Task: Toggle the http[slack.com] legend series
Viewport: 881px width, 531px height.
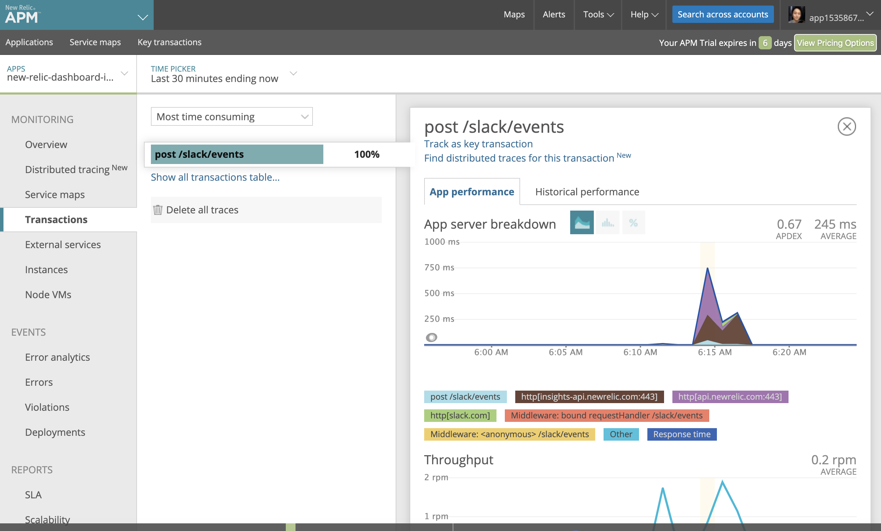Action: click(x=460, y=415)
